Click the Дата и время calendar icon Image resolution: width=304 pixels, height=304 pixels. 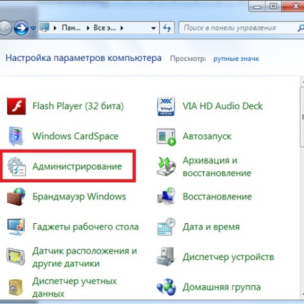pyautogui.click(x=166, y=227)
